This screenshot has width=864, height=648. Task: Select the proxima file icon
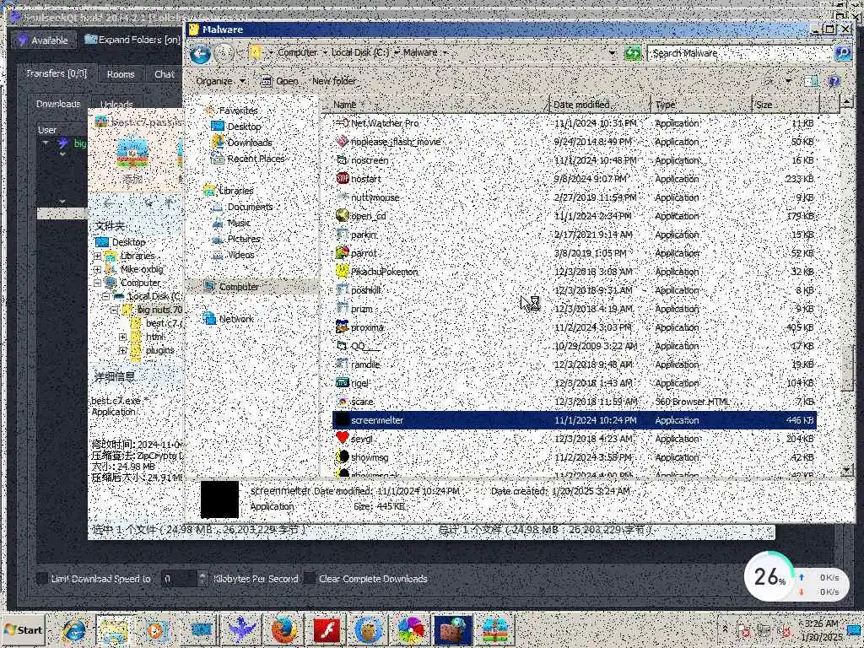pyautogui.click(x=343, y=327)
